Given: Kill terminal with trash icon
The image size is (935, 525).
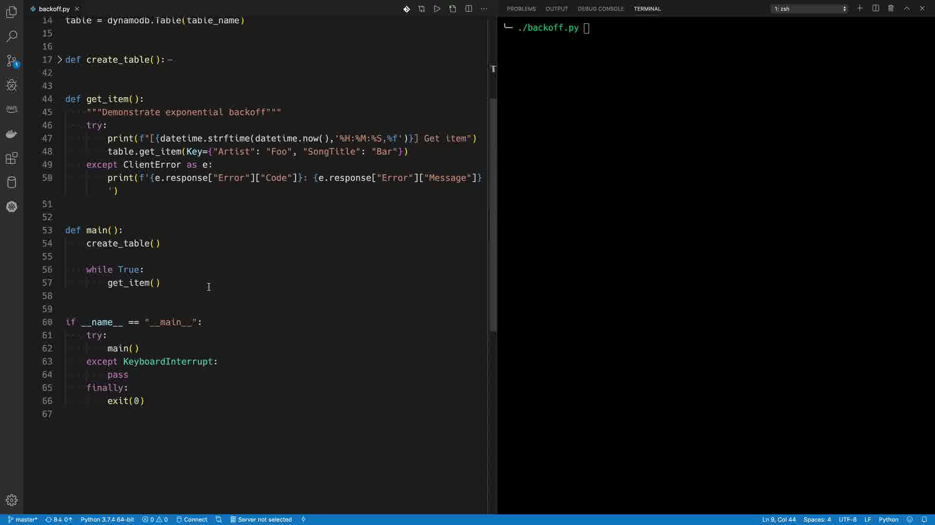Looking at the screenshot, I should coord(891,8).
